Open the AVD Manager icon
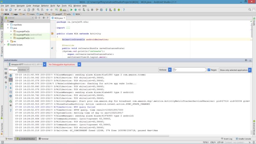The image size is (256, 144). tap(110, 10)
